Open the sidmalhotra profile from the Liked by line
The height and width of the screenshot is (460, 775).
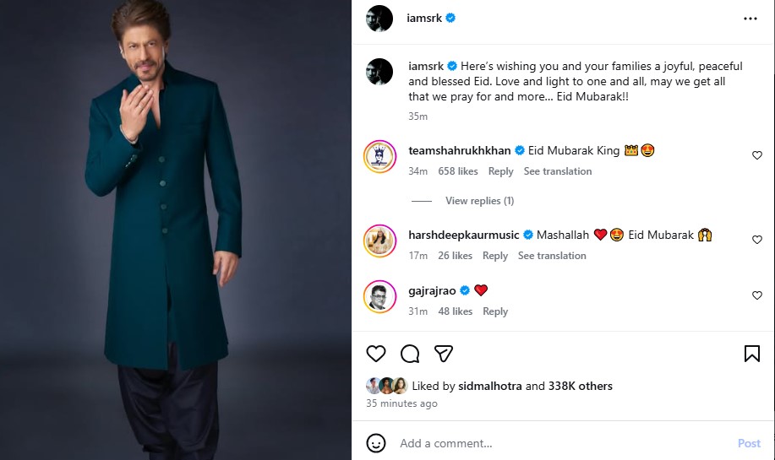click(492, 386)
